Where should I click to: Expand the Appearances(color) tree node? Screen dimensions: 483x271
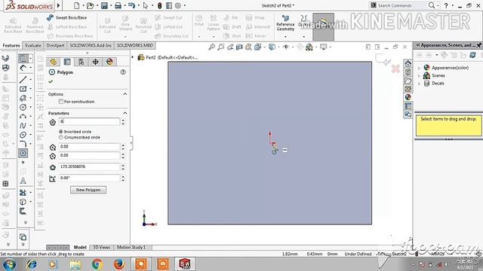pos(420,68)
